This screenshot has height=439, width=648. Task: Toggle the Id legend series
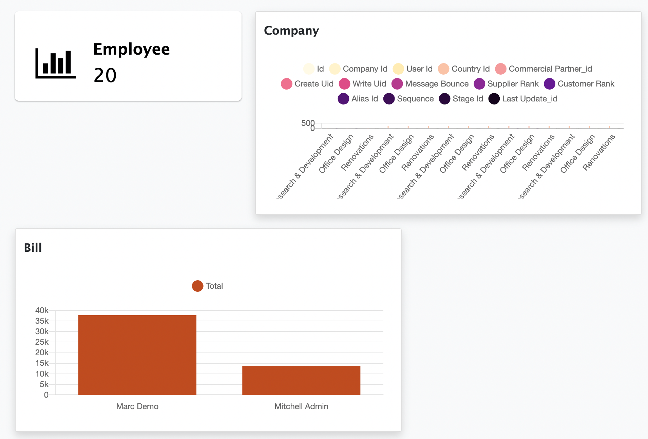pyautogui.click(x=313, y=69)
